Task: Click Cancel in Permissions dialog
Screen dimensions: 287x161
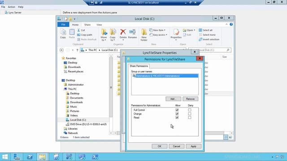Action: (176, 146)
